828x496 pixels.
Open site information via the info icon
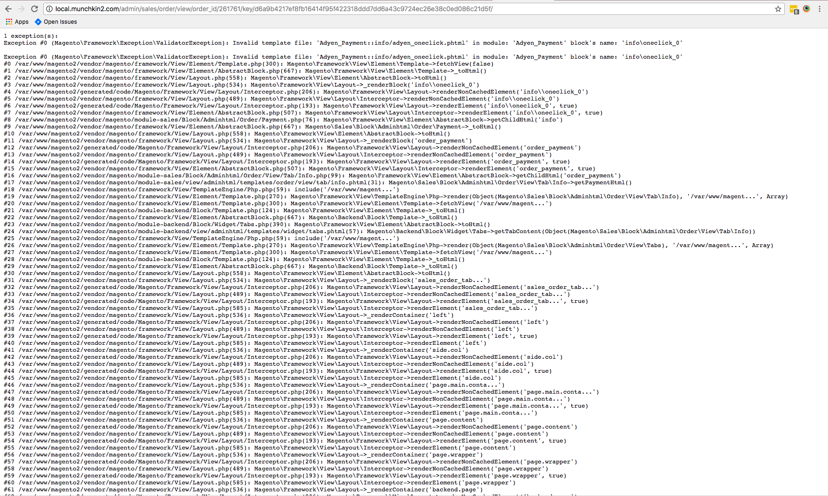click(x=49, y=8)
